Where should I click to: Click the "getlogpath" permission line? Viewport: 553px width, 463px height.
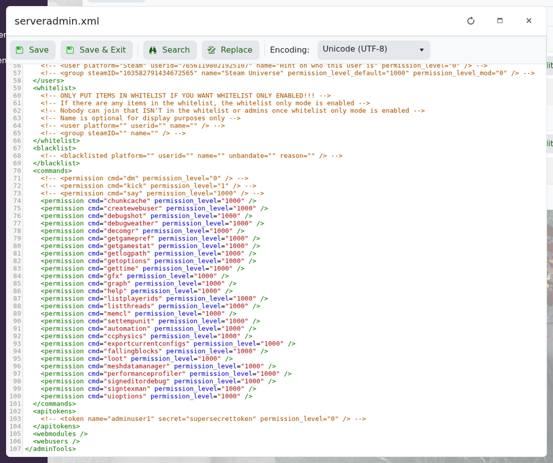[x=149, y=253]
